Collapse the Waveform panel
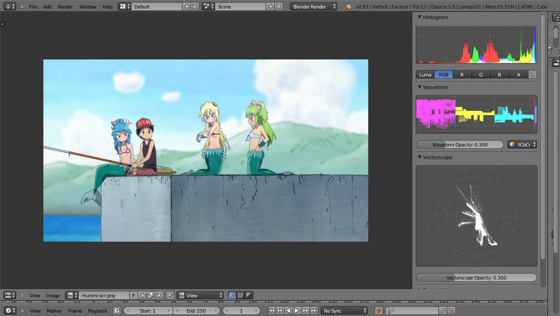Image resolution: width=560 pixels, height=316 pixels. coord(419,87)
